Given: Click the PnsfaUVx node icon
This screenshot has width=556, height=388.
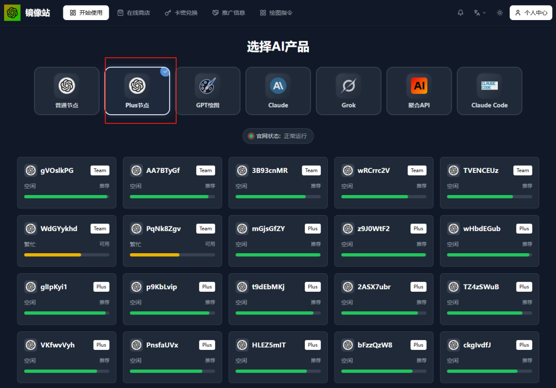Looking at the screenshot, I should (136, 345).
